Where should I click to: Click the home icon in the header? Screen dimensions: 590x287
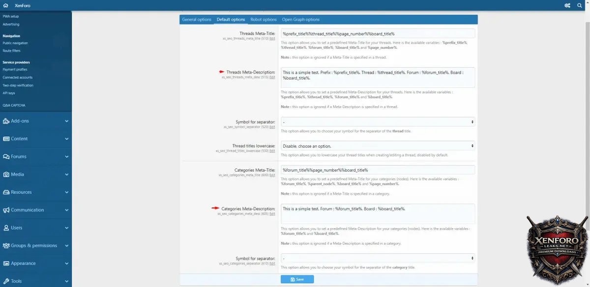point(5,5)
